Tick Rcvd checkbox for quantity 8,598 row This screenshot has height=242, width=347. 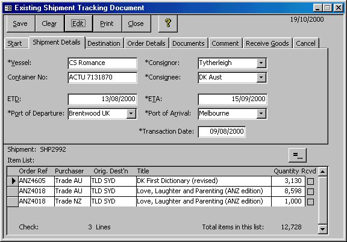310,191
